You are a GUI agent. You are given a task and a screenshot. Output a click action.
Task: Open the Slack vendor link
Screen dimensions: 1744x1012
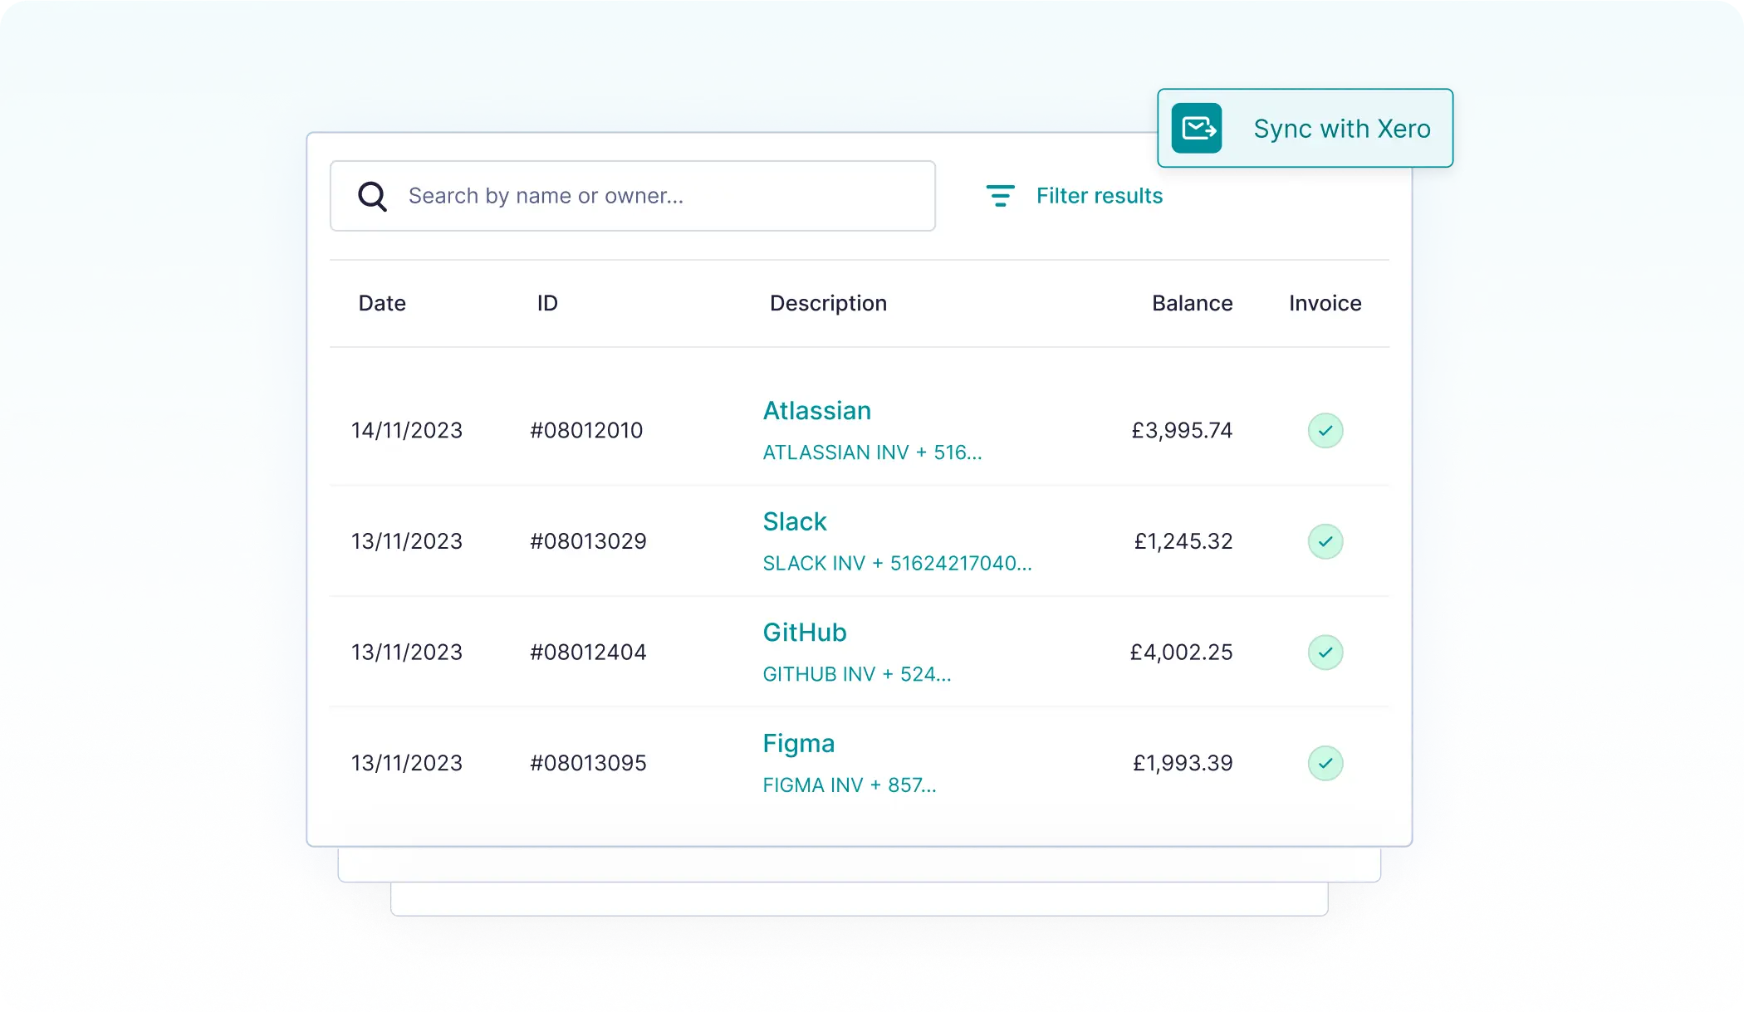point(794,521)
